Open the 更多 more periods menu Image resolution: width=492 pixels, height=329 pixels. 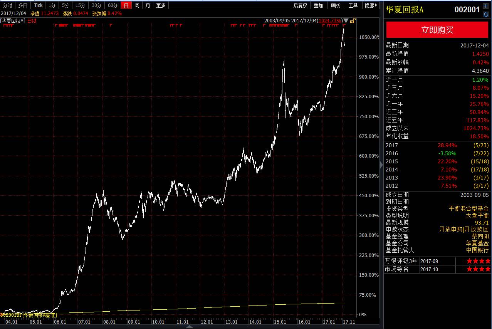(x=161, y=5)
